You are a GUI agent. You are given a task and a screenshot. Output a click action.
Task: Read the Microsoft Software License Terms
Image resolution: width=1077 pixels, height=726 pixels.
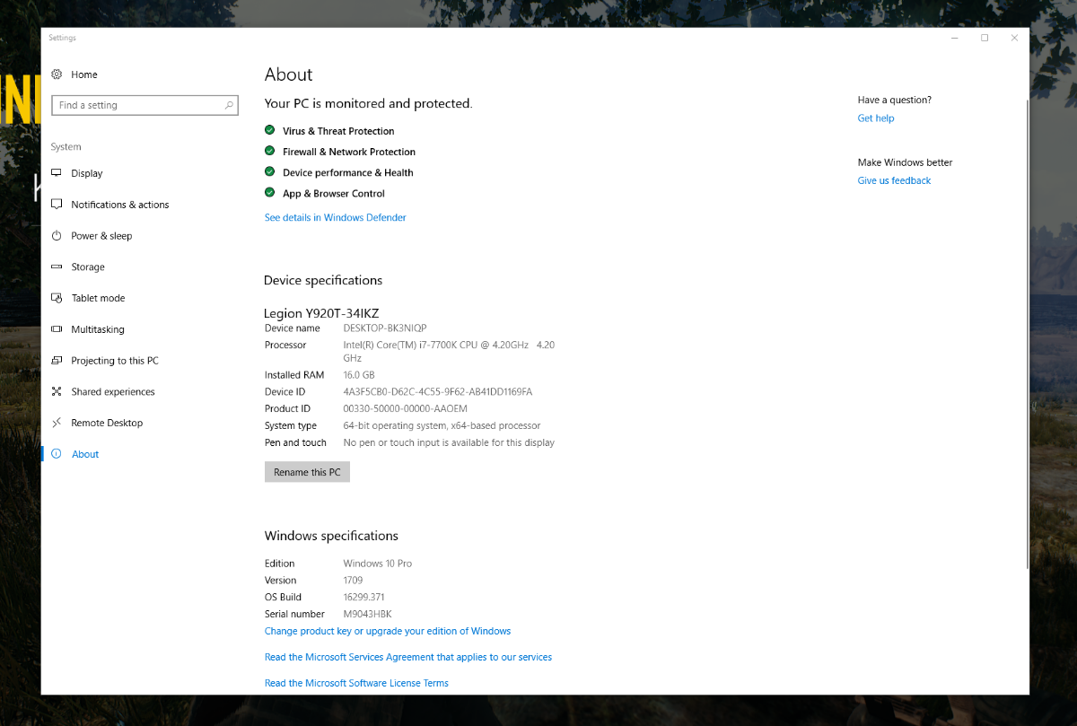[x=356, y=683]
